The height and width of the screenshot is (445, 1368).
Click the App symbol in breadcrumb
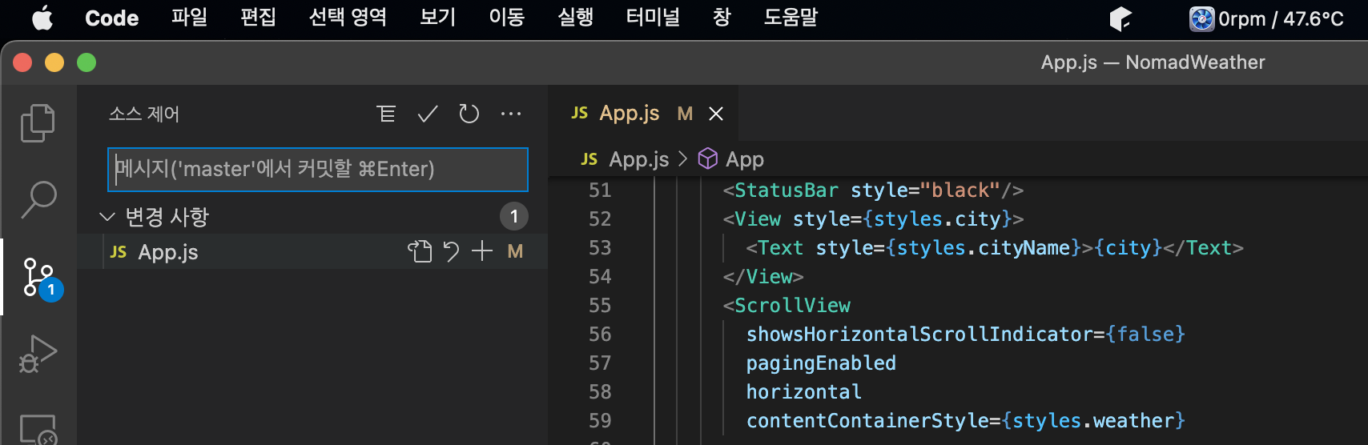click(x=744, y=159)
